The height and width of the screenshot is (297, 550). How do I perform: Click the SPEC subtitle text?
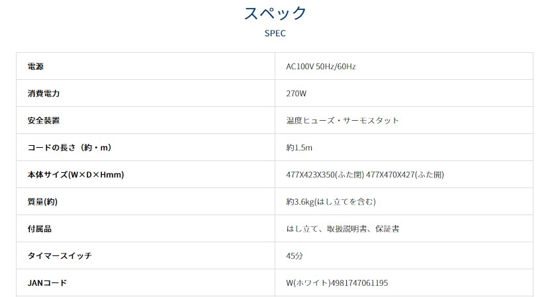click(x=275, y=33)
